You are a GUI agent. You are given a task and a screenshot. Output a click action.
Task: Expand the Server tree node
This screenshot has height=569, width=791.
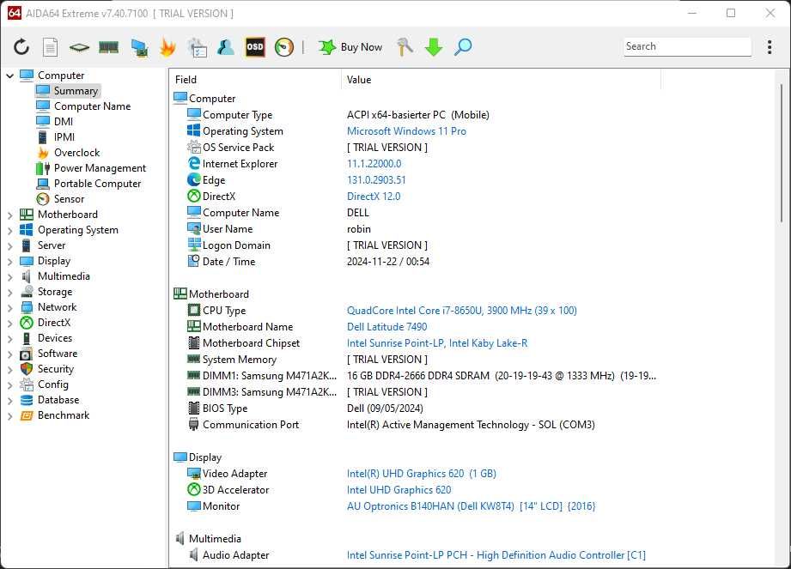coord(9,246)
